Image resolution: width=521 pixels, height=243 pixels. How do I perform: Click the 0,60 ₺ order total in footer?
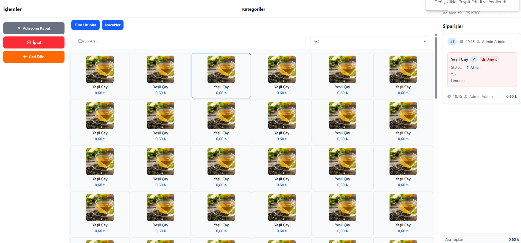(x=512, y=96)
